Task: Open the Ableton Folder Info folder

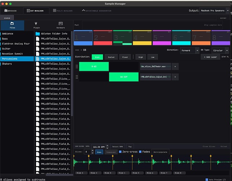Action: (53, 34)
